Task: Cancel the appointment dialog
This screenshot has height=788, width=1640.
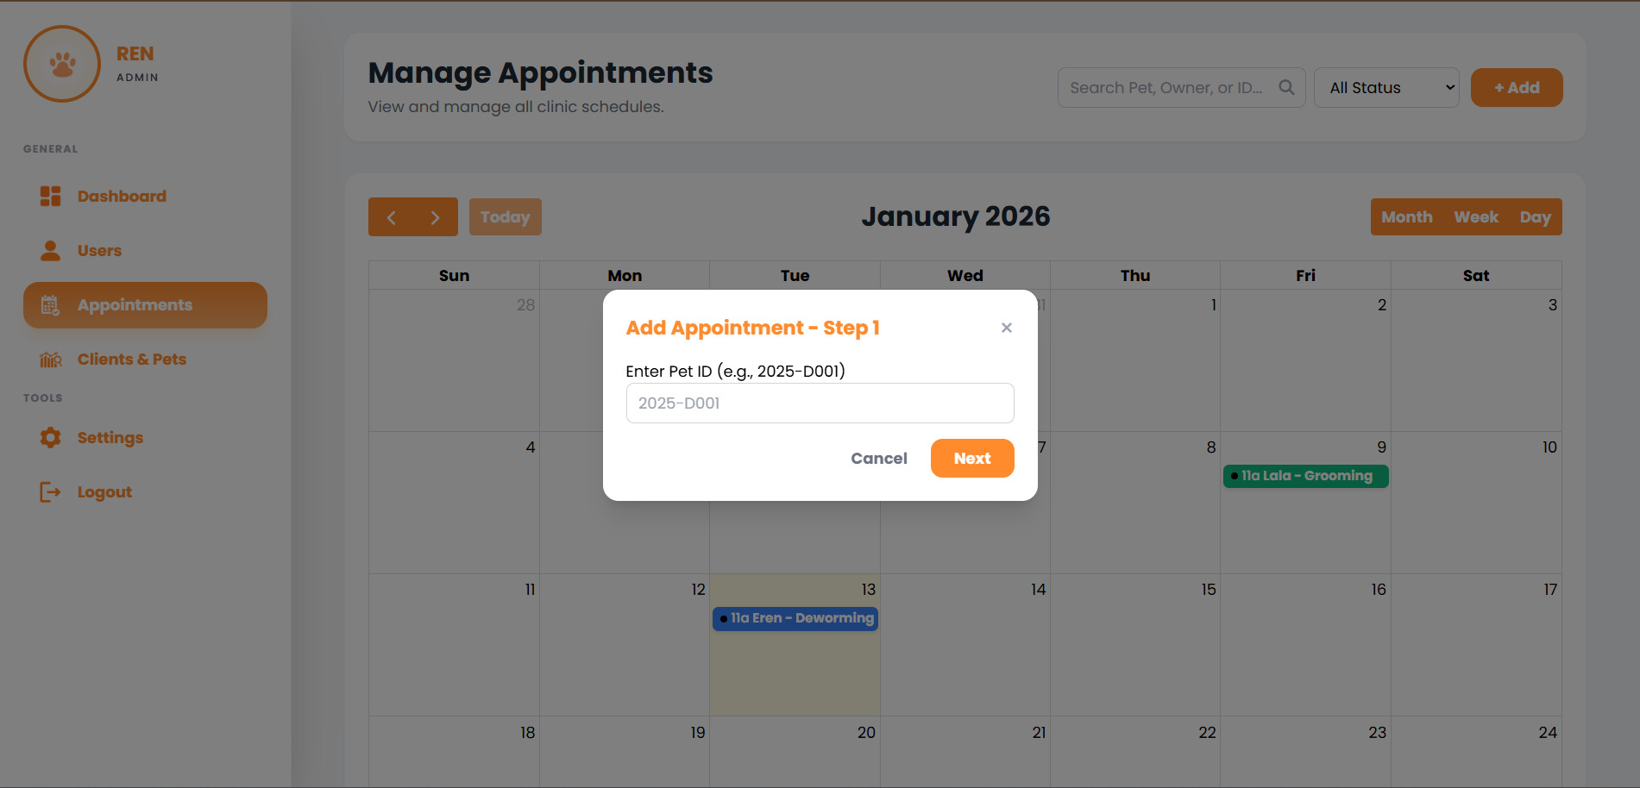Action: coord(878,459)
